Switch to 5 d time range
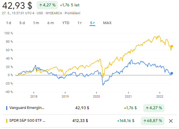Viewport: 179px width, 129px height. (22, 23)
